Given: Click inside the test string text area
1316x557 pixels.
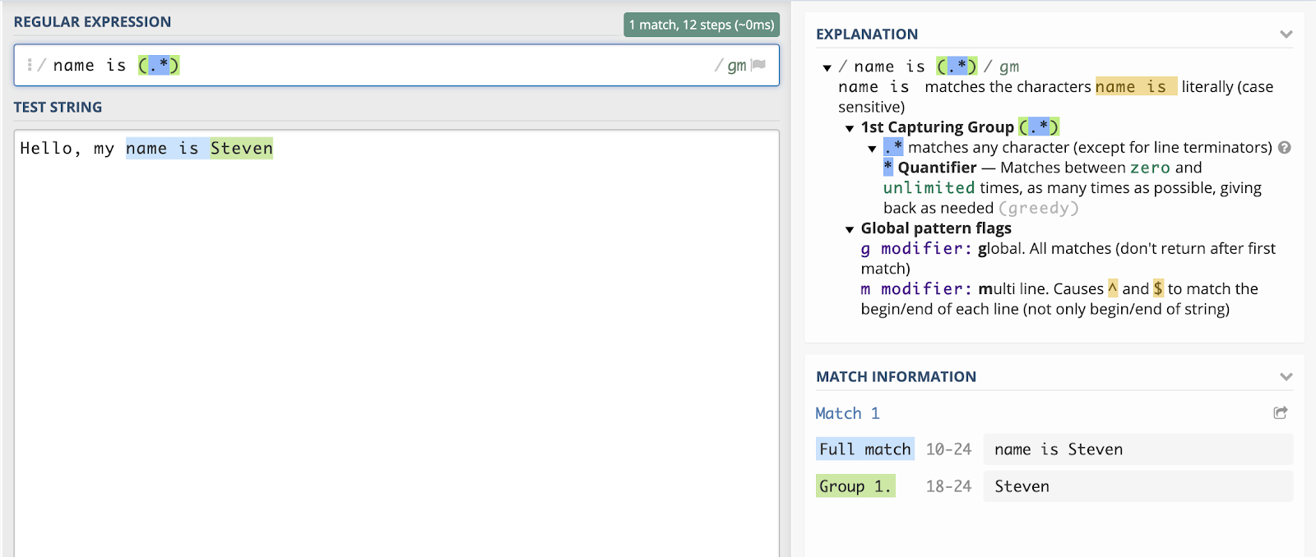Looking at the screenshot, I should (x=396, y=343).
